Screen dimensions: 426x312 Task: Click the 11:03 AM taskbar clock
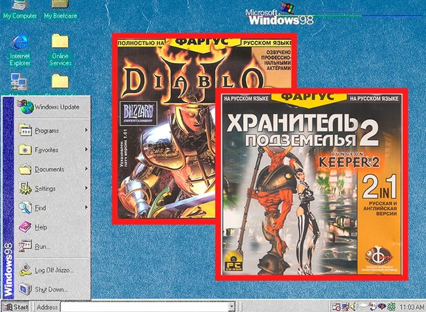pos(412,307)
